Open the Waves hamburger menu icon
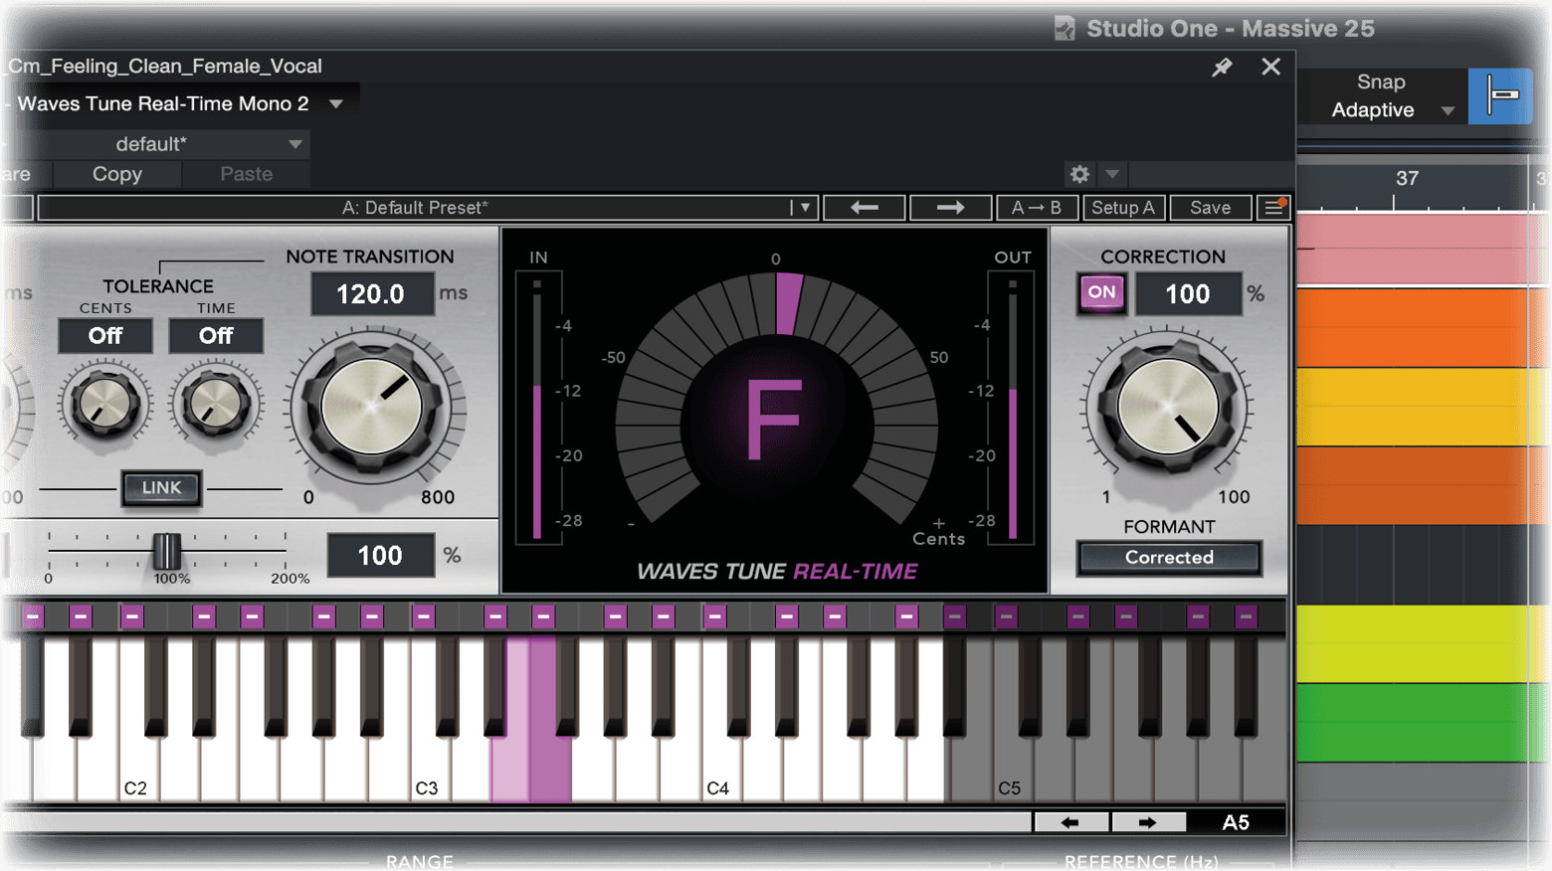 coord(1273,208)
